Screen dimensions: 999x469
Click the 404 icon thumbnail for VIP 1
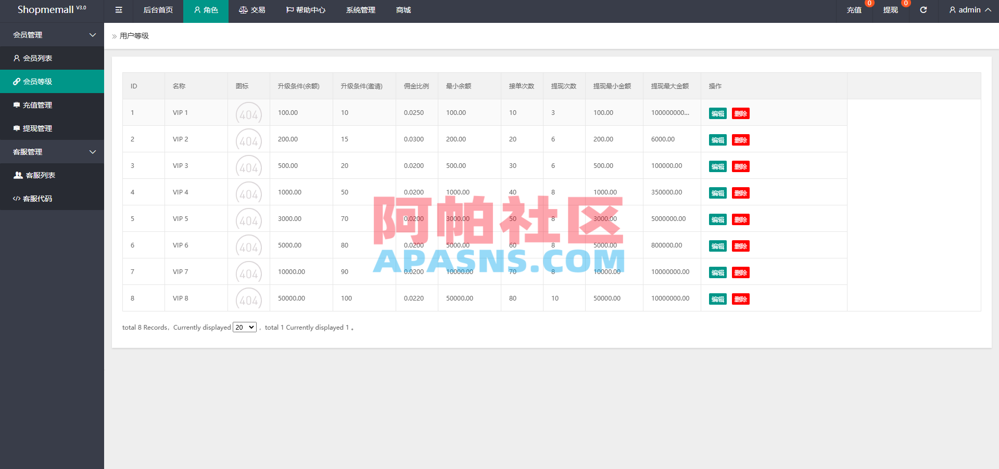(x=248, y=113)
